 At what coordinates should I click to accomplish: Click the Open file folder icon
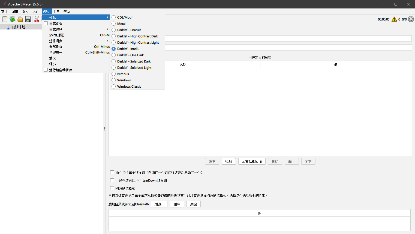[x=20, y=19]
